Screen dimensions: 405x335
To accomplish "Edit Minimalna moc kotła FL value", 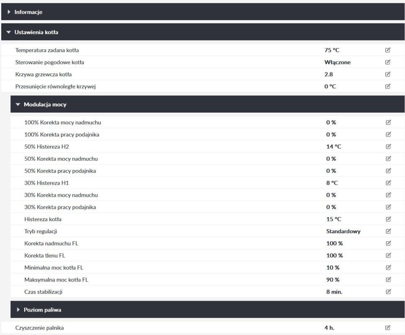I will 388,268.
